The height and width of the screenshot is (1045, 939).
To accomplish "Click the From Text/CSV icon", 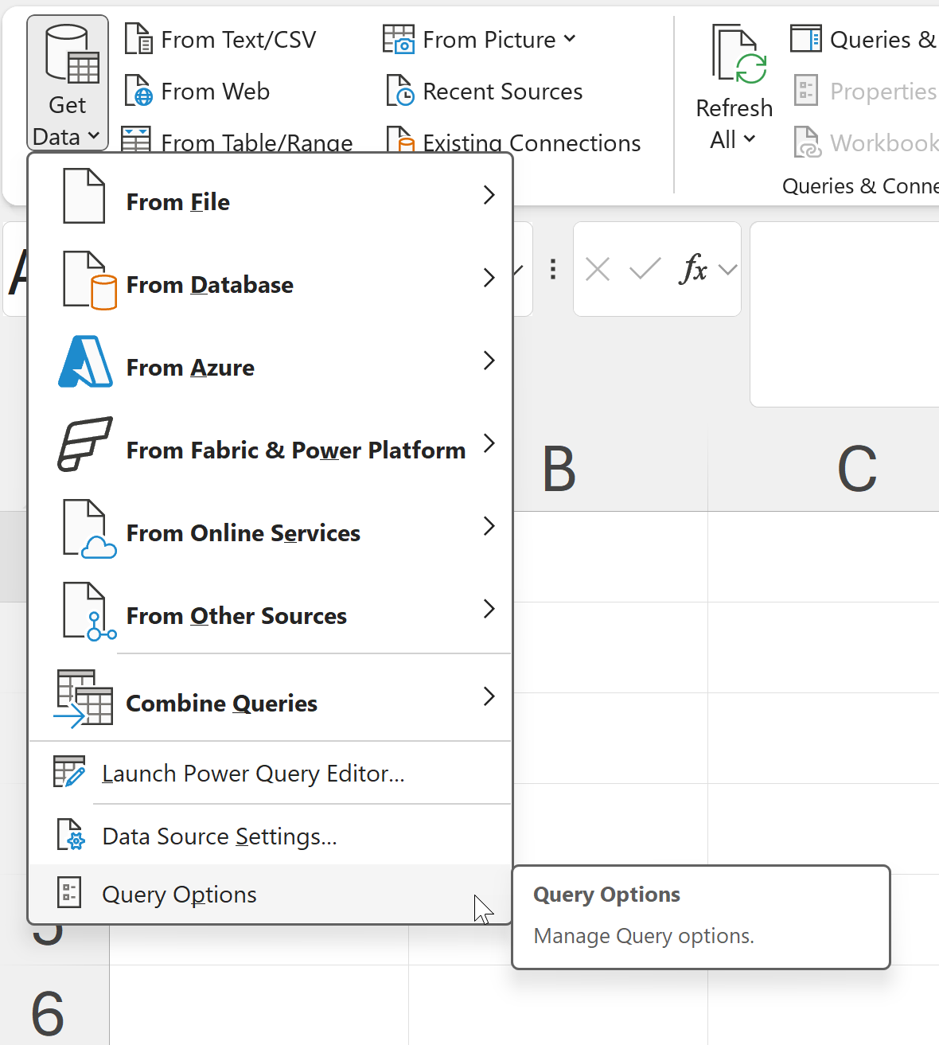I will [x=138, y=39].
